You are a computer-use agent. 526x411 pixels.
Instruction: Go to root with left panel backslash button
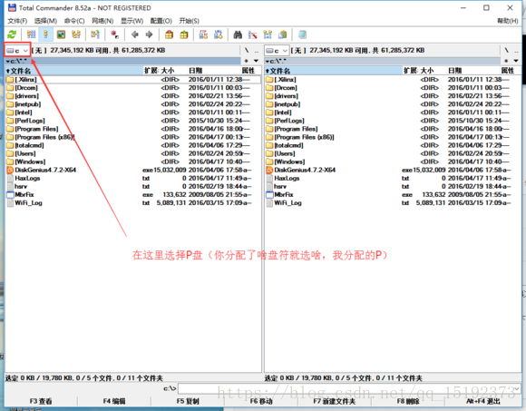pos(247,50)
